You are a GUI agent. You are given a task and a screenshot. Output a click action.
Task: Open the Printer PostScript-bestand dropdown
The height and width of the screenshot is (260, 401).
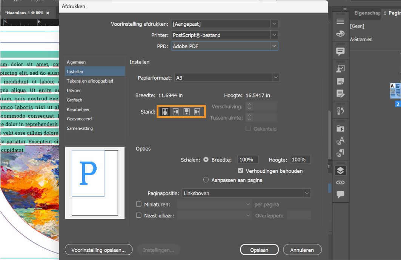point(224,35)
